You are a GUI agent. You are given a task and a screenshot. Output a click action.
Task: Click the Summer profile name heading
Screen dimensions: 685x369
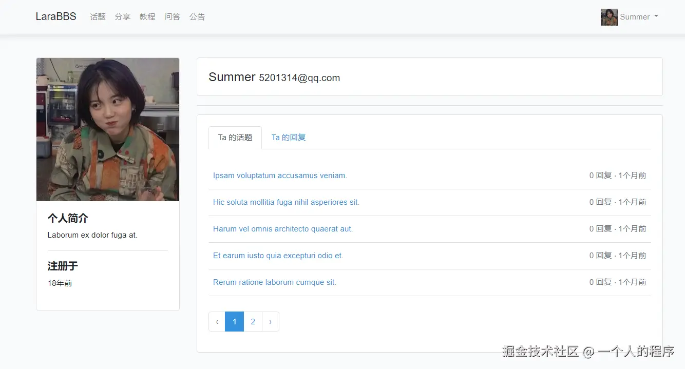[232, 77]
